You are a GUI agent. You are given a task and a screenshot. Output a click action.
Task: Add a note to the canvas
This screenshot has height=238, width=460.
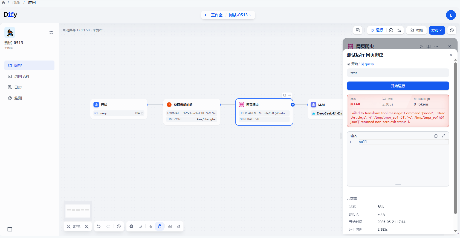click(x=140, y=226)
